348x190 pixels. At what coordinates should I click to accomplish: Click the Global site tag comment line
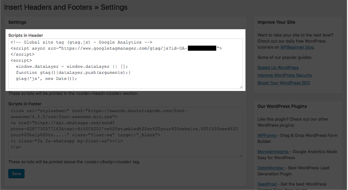(81, 42)
